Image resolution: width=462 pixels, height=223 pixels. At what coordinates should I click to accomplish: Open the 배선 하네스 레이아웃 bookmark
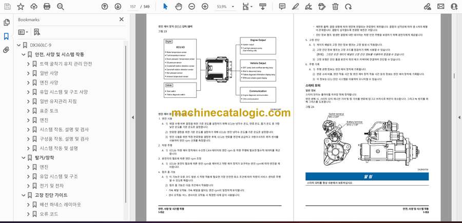[x=61, y=205]
